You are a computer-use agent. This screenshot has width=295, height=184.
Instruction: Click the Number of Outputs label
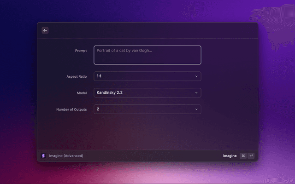(71, 109)
